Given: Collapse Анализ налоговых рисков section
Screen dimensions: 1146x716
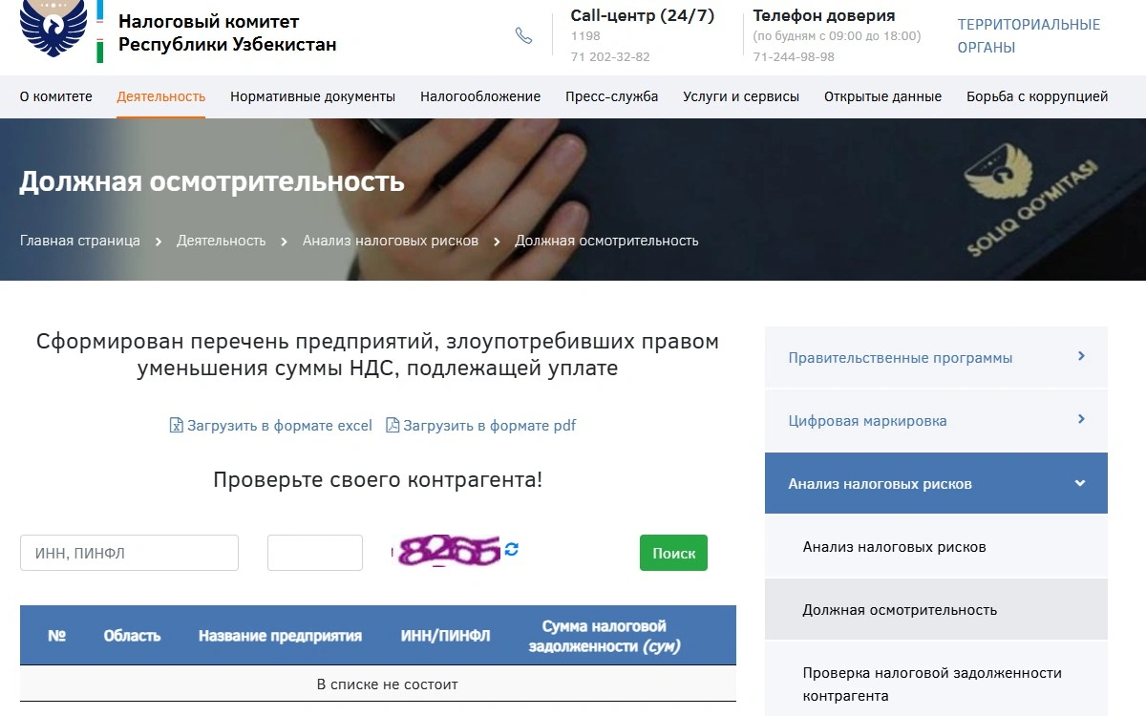Looking at the screenshot, I should (1080, 483).
